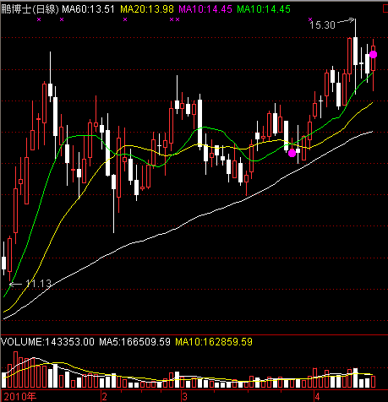Click the VOLUME:143353.00 indicator label
The image size is (388, 402).
tap(47, 342)
